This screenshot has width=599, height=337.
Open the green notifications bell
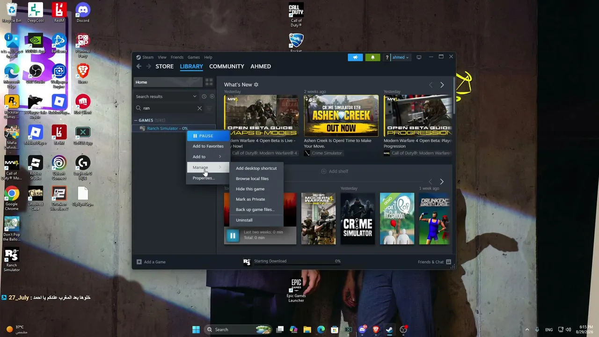373,57
